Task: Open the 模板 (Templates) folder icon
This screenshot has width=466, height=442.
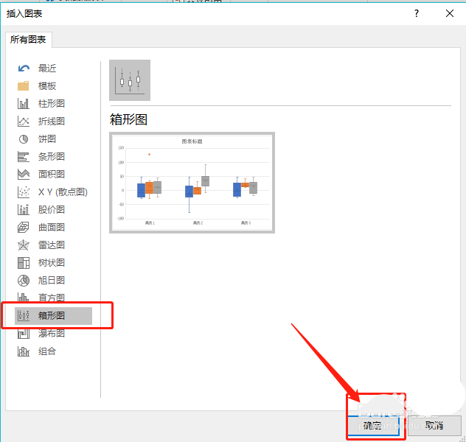Action: pos(24,86)
